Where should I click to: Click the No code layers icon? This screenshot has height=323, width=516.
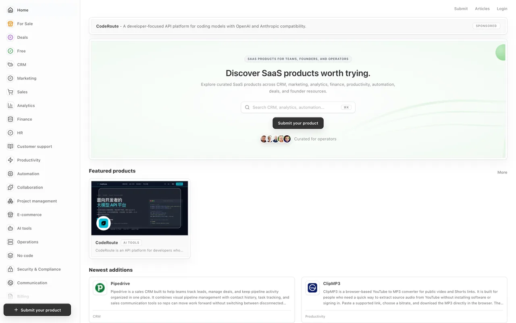coord(10,256)
